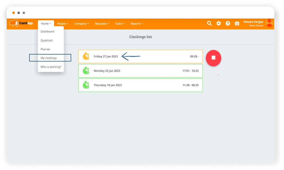
Task: Choose My clockings menu entry
Action: tap(49, 58)
